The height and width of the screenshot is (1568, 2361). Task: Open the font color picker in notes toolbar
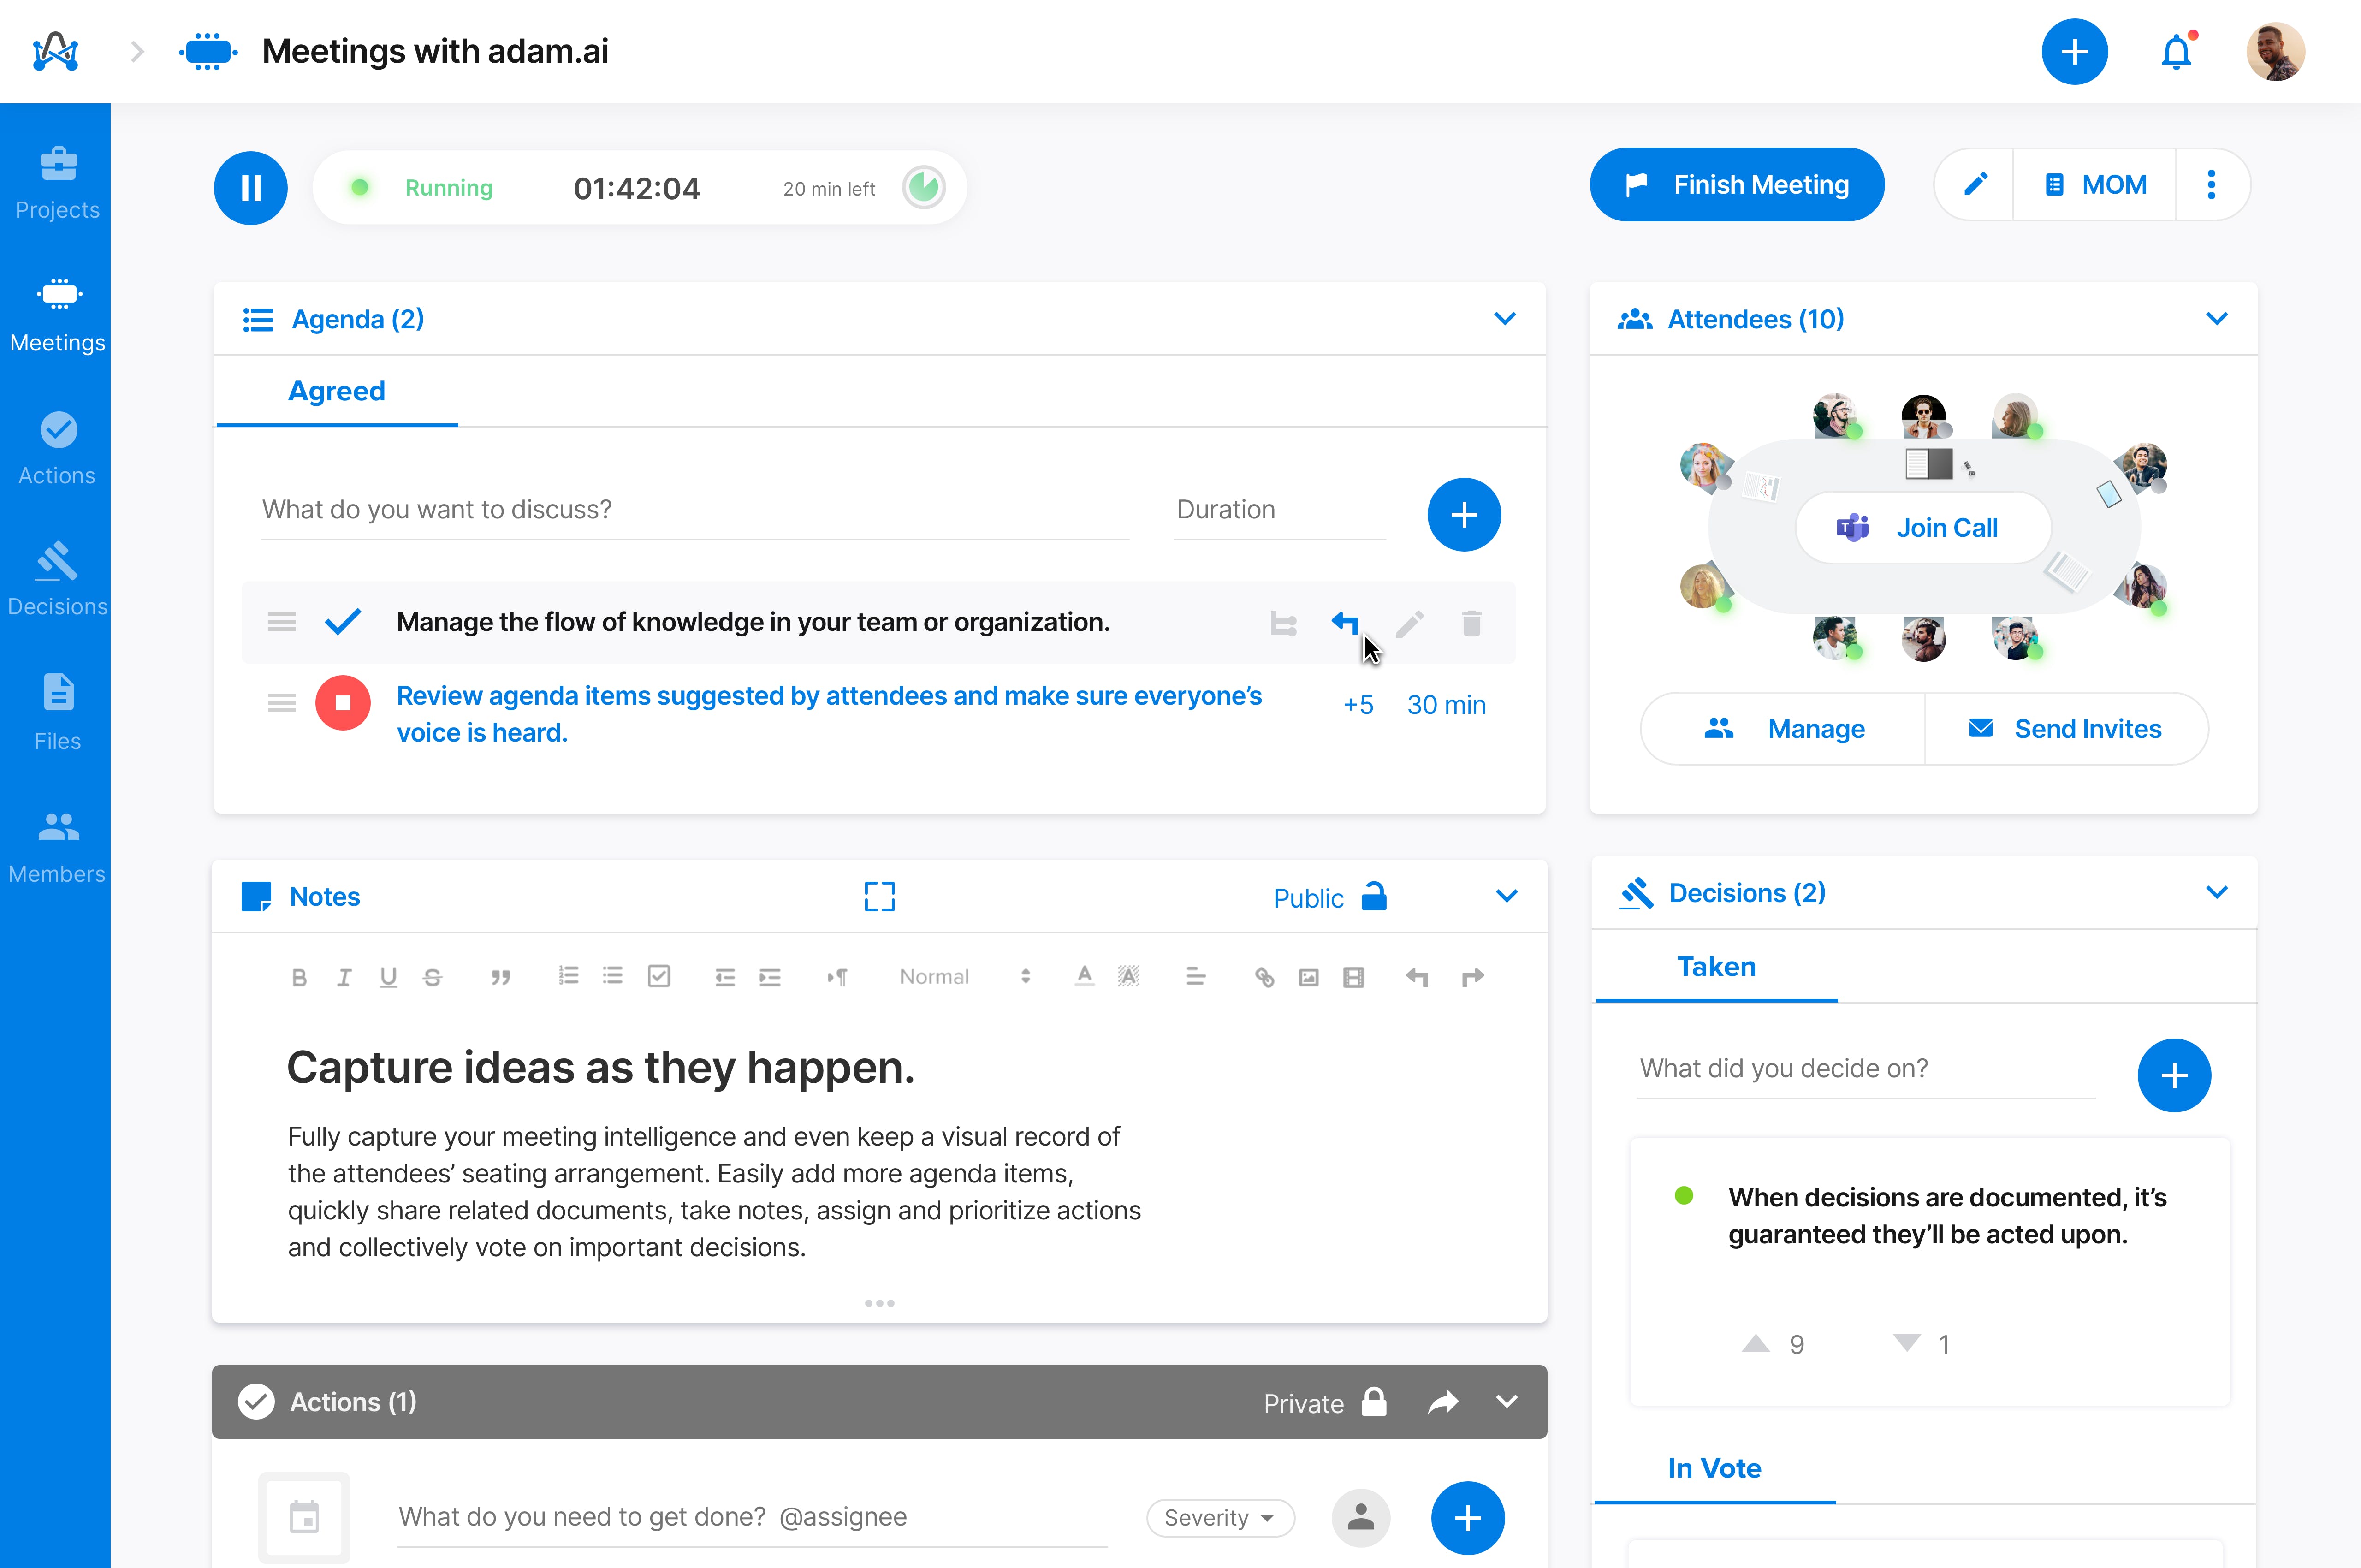click(x=1084, y=977)
